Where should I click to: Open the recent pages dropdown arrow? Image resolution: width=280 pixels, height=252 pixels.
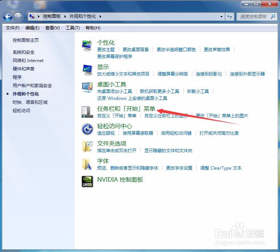(25, 17)
